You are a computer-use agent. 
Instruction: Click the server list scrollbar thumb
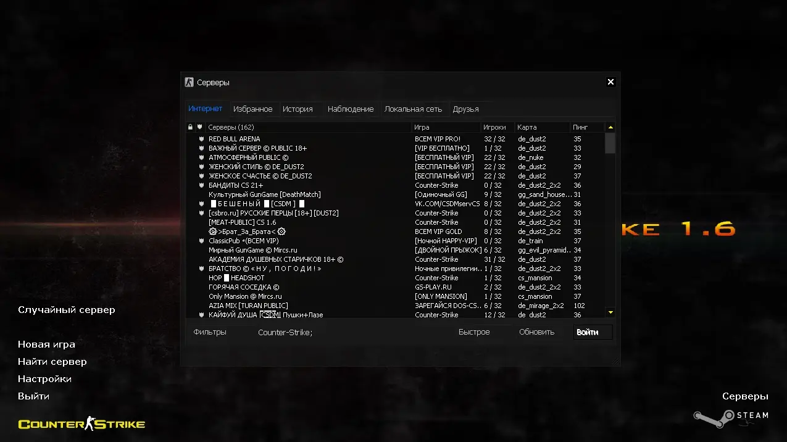coord(610,143)
